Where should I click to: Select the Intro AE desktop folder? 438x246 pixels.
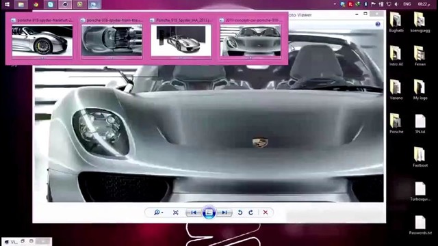click(x=396, y=55)
